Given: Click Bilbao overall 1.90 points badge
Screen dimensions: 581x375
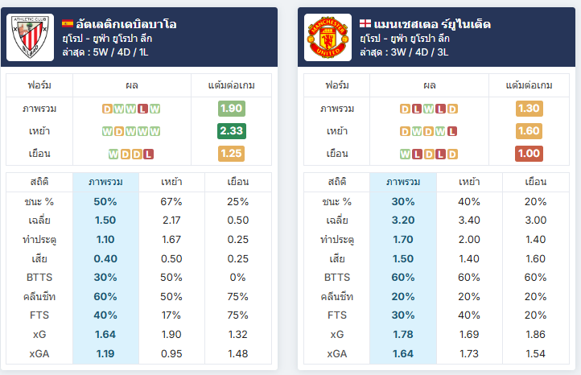Looking at the screenshot, I should pyautogui.click(x=232, y=109).
